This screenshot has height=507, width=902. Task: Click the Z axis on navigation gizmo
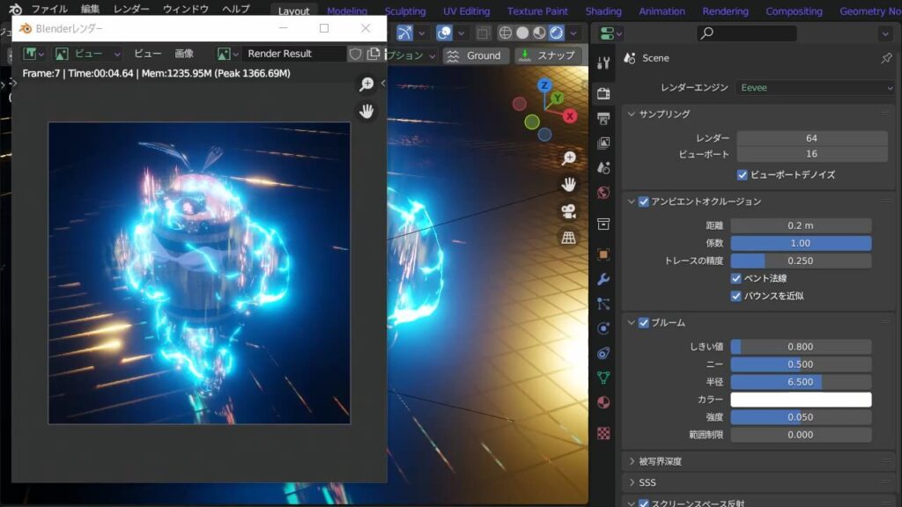pos(544,85)
